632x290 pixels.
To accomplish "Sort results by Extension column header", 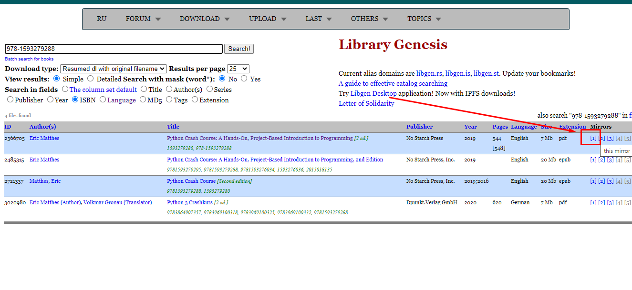I will [x=572, y=127].
